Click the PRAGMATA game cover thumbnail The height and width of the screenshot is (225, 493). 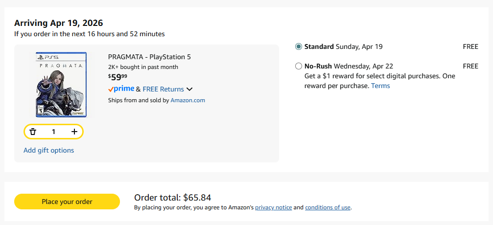[x=61, y=85]
